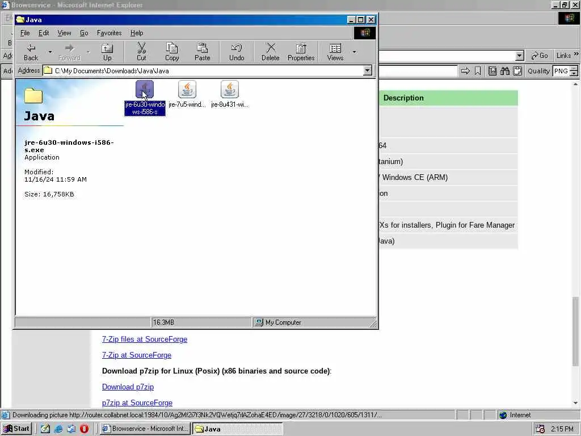
Task: Click the Quality PNG field
Action: tap(561, 71)
